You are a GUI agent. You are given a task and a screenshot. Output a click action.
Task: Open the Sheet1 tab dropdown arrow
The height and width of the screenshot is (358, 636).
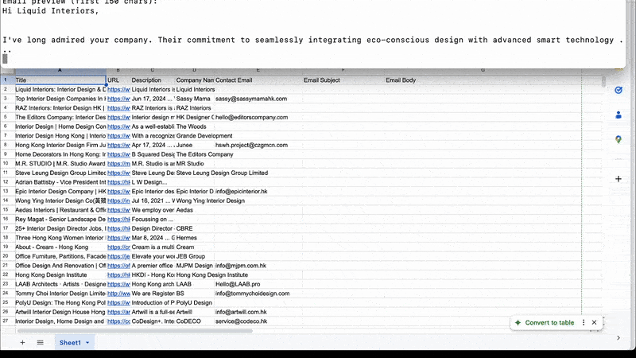(x=87, y=343)
